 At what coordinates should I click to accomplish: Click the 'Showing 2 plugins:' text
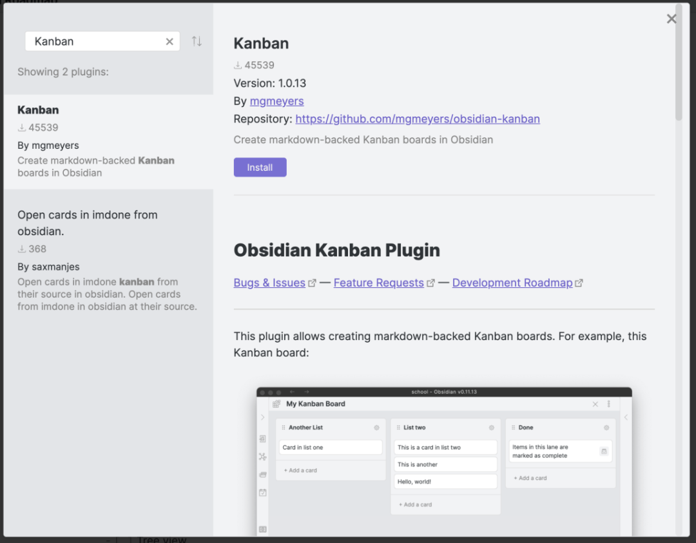pos(63,72)
